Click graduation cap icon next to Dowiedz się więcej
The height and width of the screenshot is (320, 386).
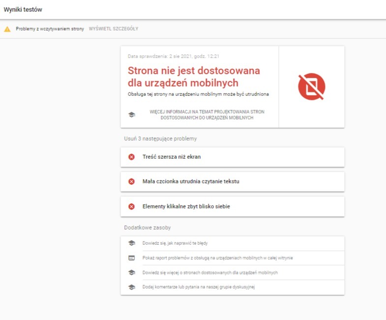(x=132, y=272)
